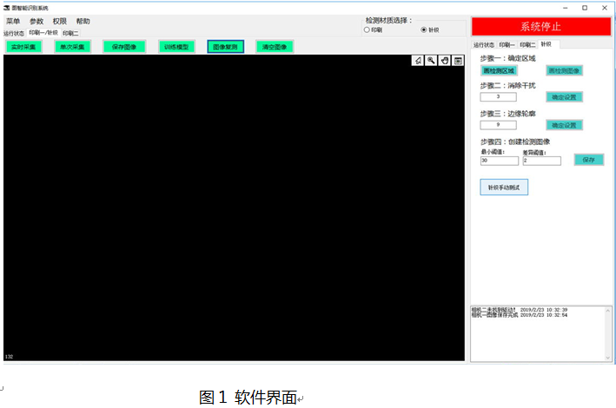This screenshot has height=408, width=616.
Task: Open the 参数 menu
Action: click(36, 21)
